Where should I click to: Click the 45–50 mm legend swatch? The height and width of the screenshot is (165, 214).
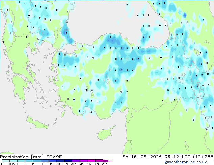99,161
